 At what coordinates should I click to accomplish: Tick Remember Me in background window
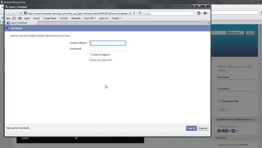coord(219,101)
